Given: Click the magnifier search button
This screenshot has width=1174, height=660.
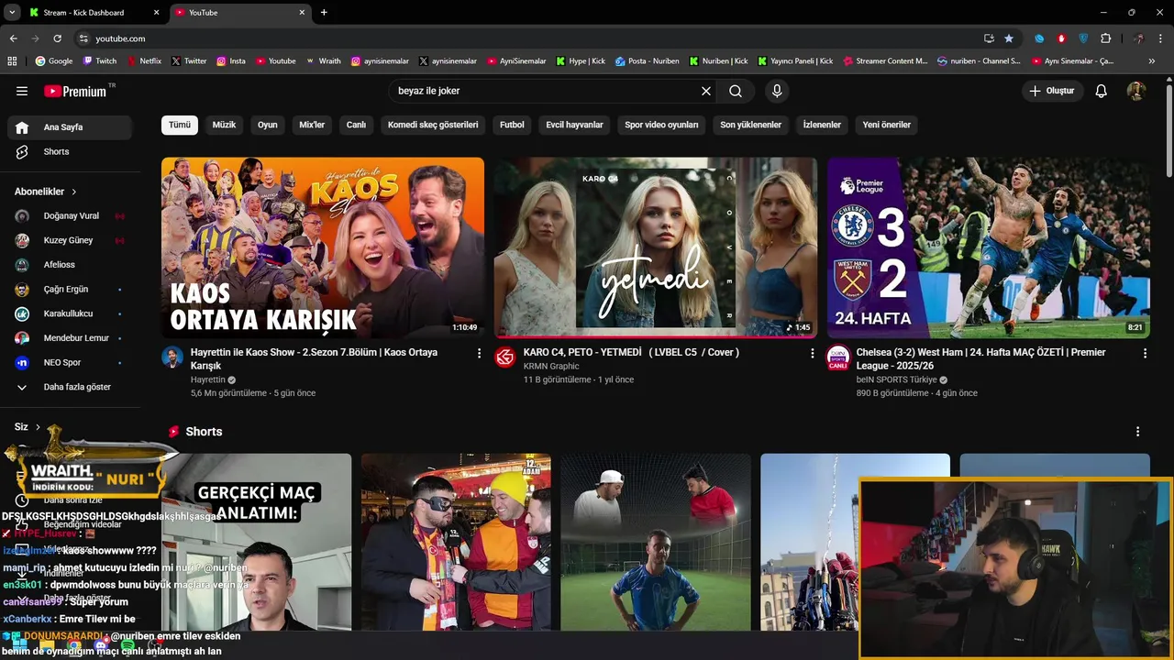Looking at the screenshot, I should tap(736, 91).
